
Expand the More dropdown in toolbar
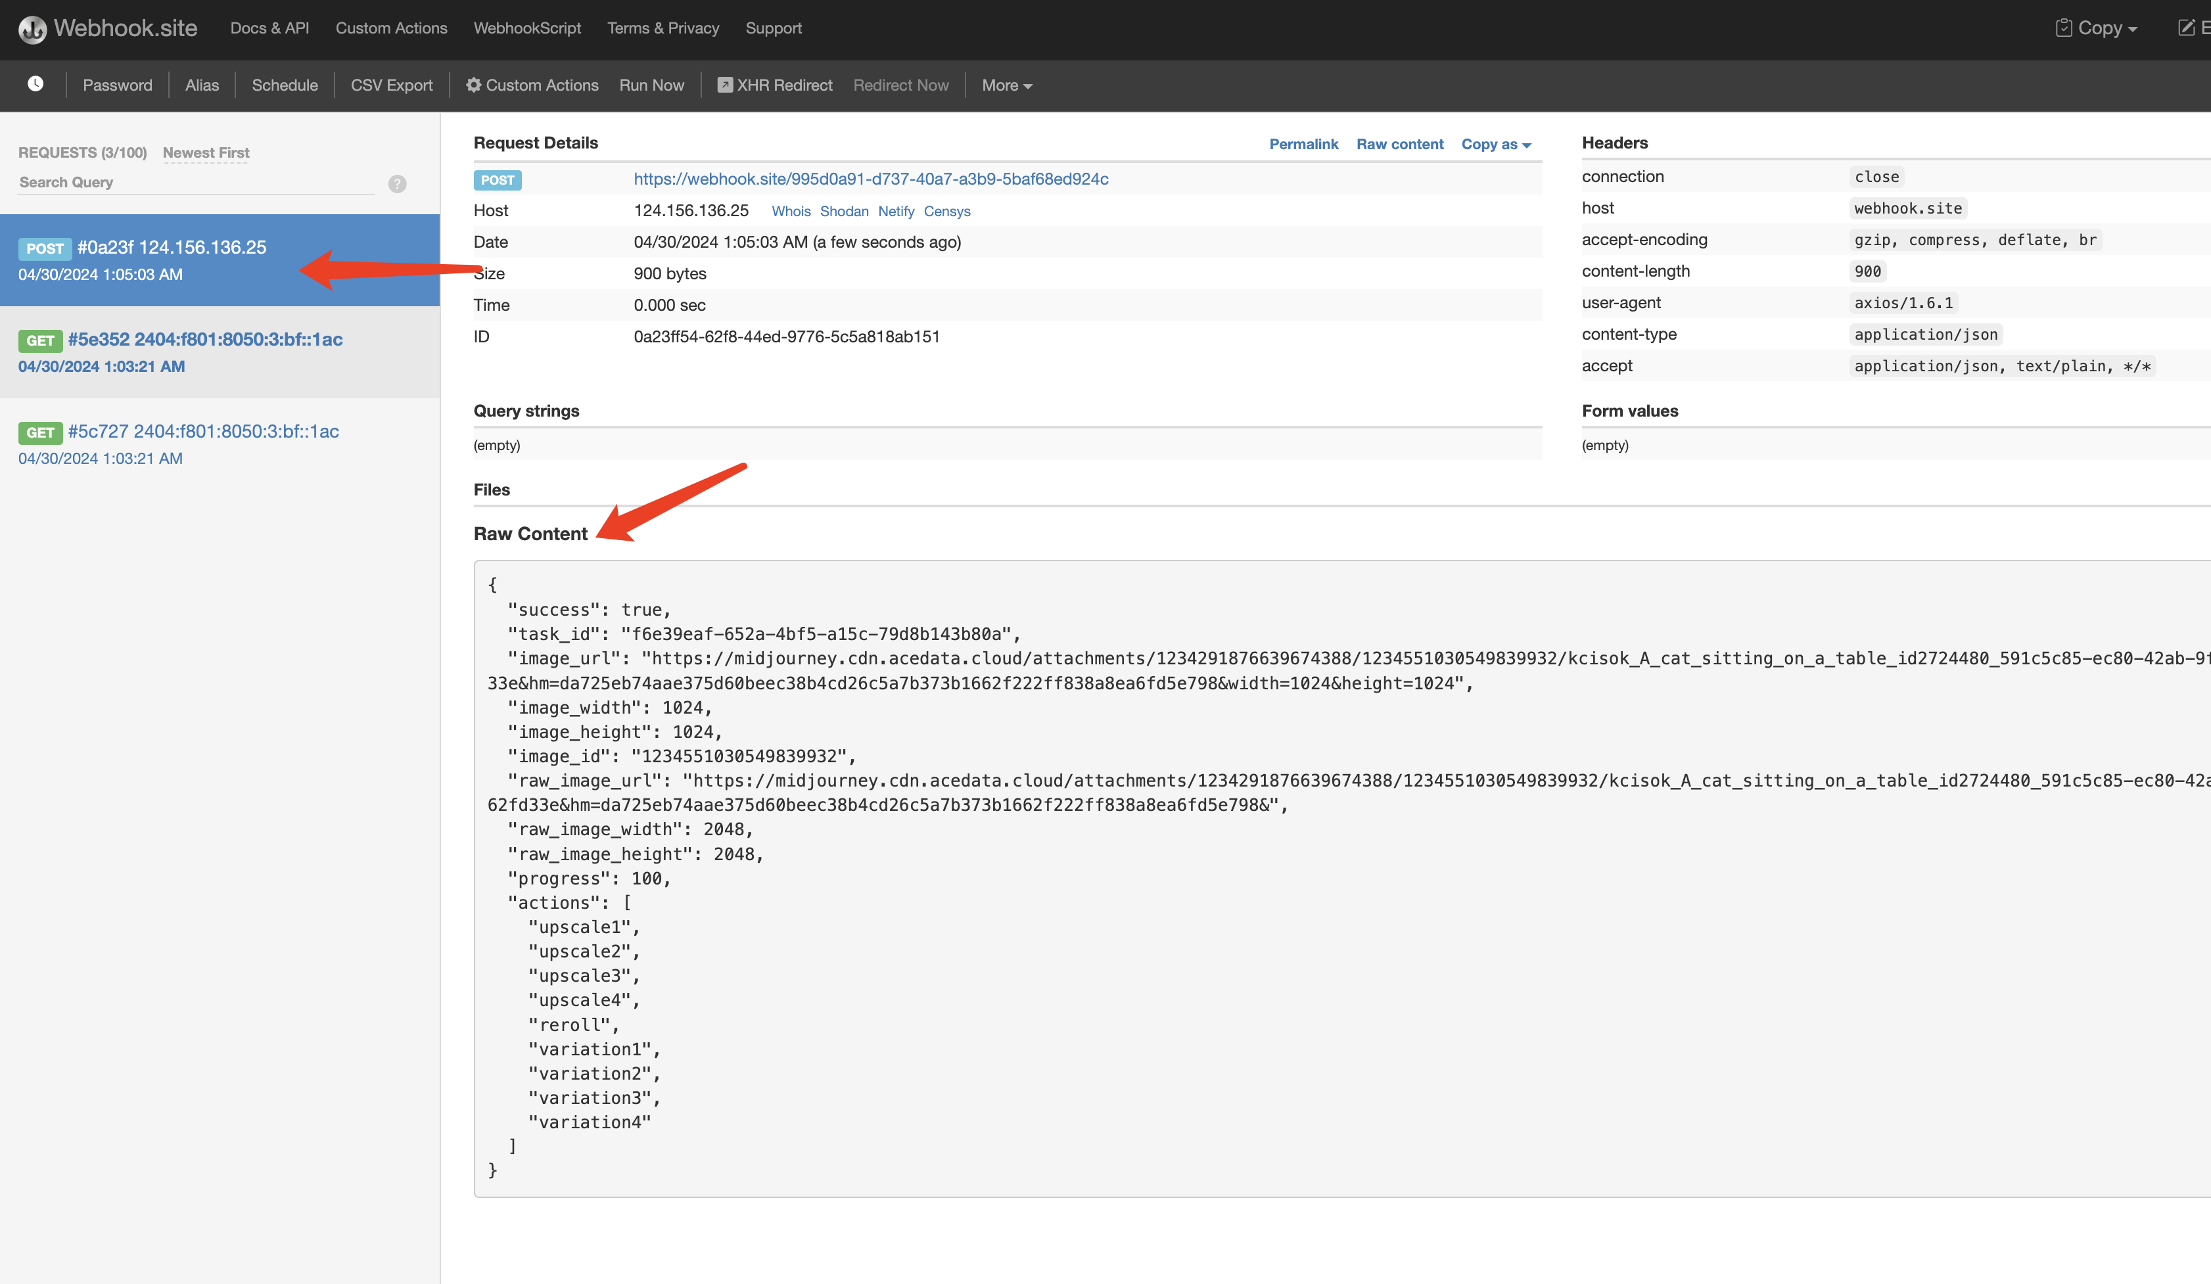pos(1008,85)
